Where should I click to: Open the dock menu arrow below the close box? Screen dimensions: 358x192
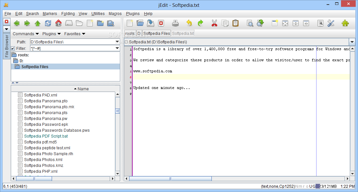coord(7,29)
